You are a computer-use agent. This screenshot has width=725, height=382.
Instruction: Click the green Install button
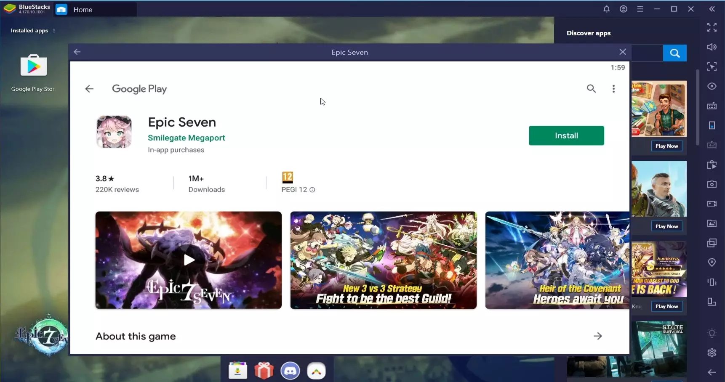pos(566,135)
